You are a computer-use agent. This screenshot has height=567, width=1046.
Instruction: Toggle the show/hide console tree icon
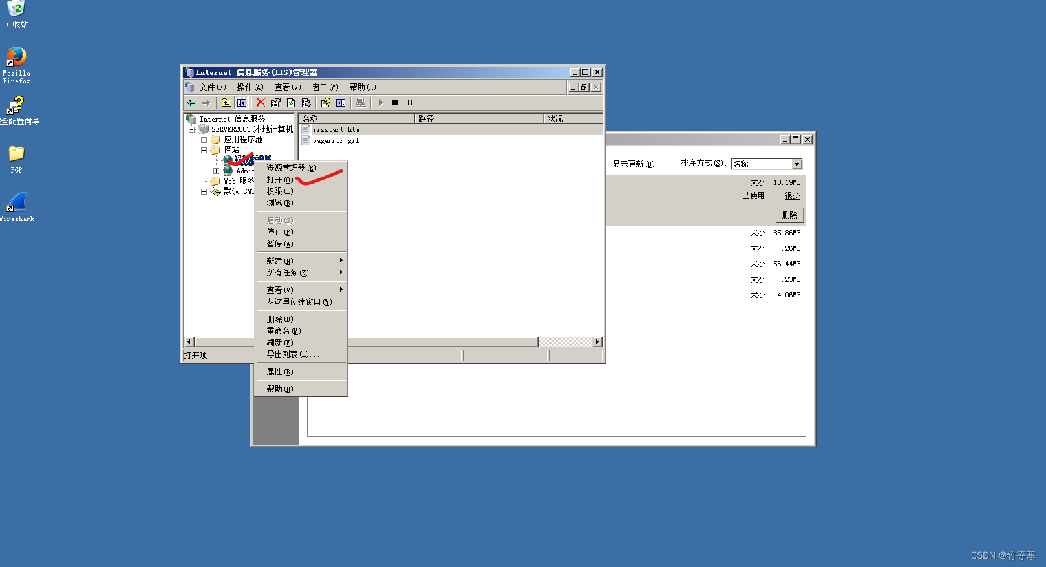tap(241, 103)
